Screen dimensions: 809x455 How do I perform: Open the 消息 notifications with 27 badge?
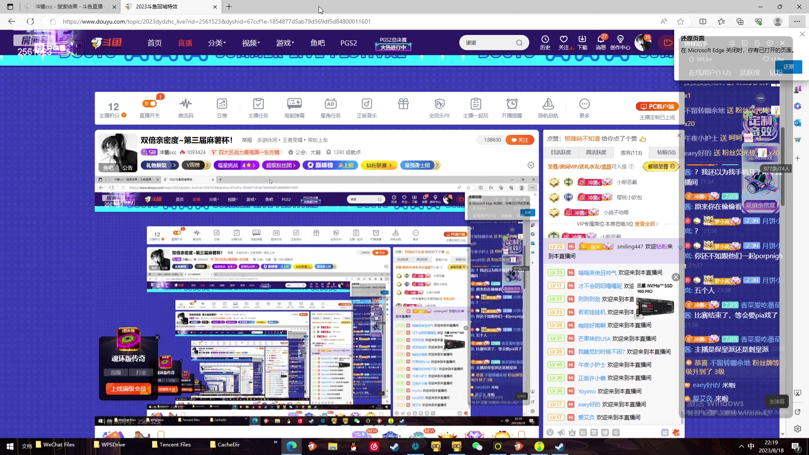click(601, 43)
